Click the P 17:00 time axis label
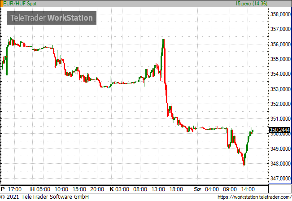Image resolution: width=292 pixels, height=201 pixels. (11, 189)
